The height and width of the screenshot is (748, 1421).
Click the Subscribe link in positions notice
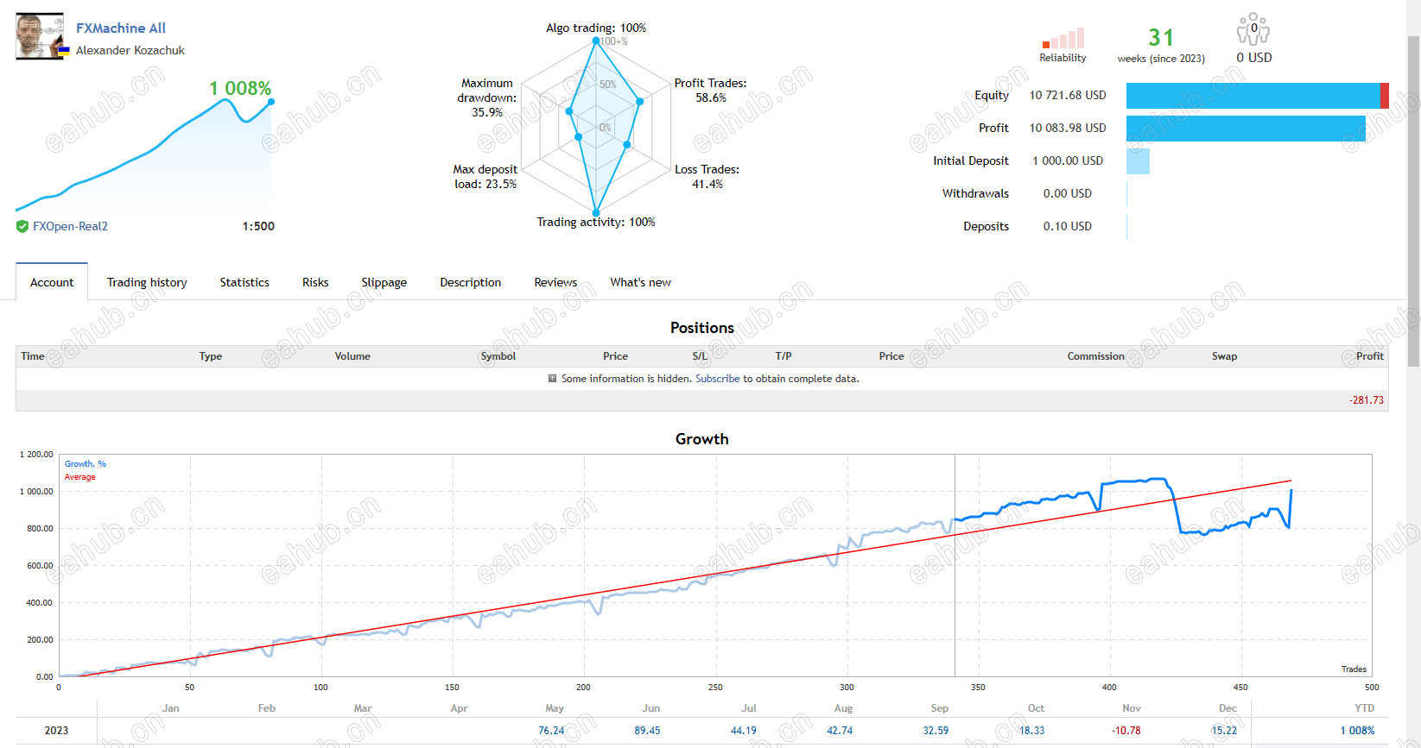(x=718, y=379)
